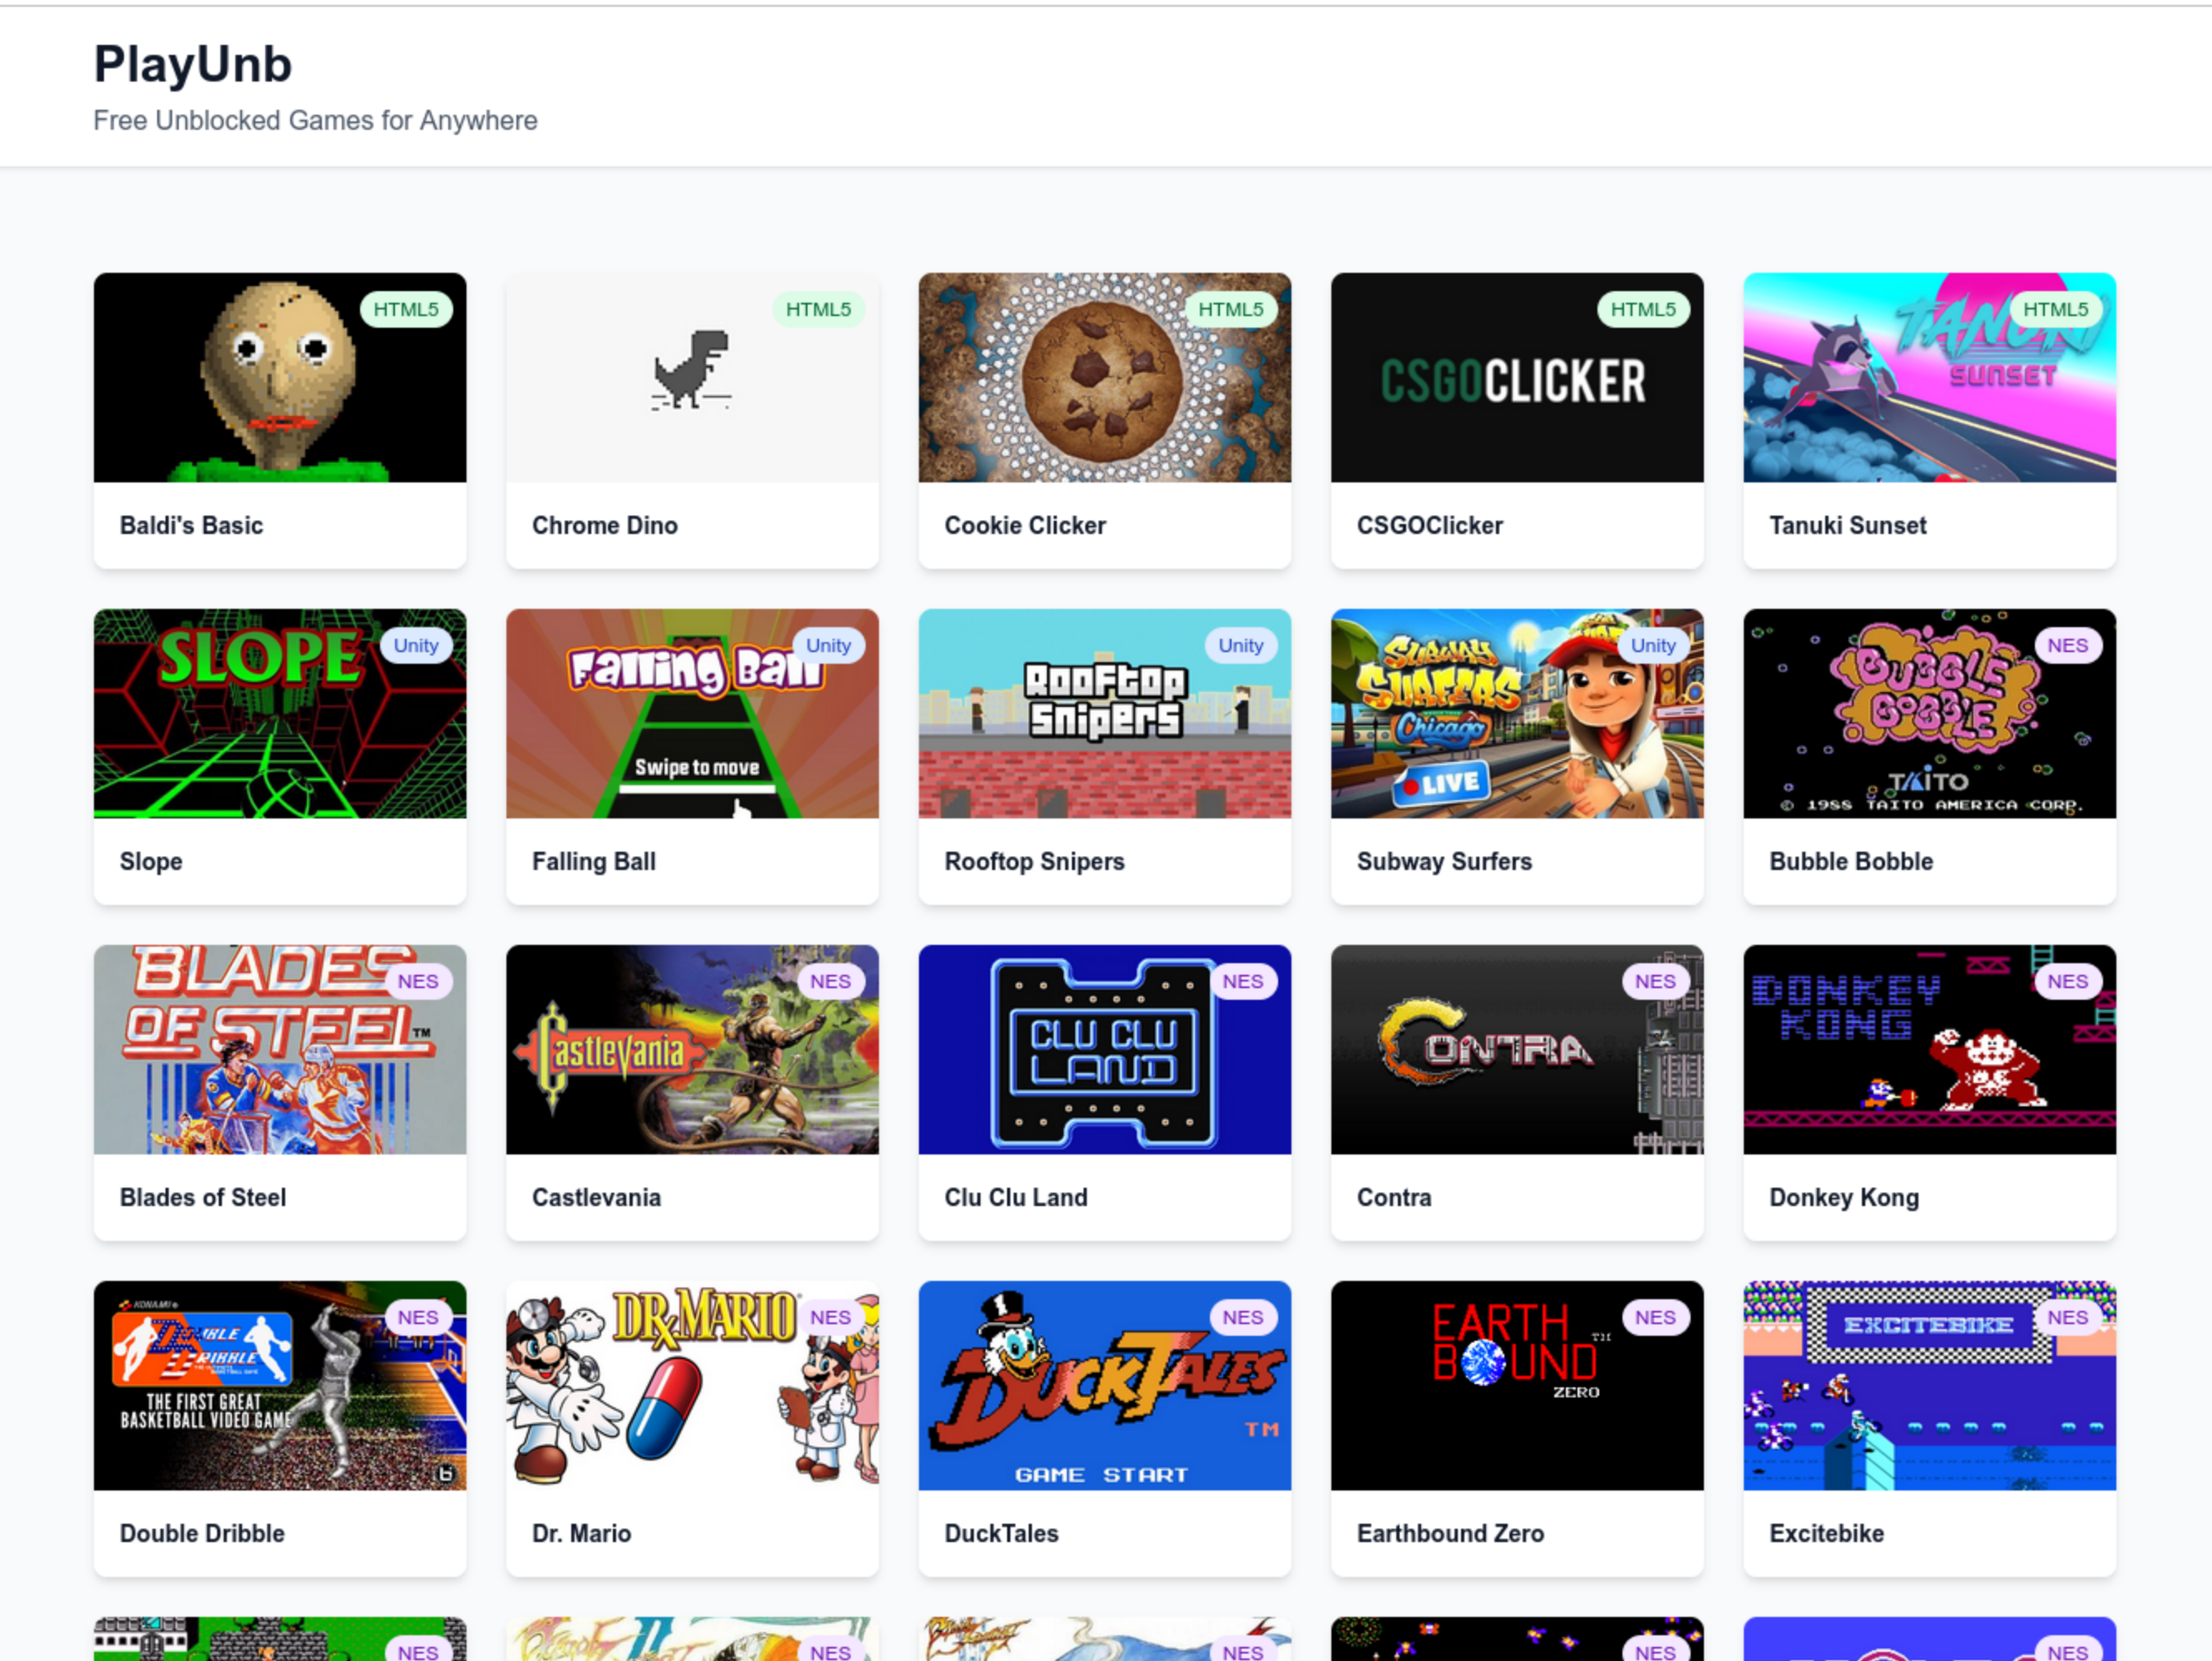
Task: Click the Unity badge on Rooftop Snipers
Action: 1241,646
